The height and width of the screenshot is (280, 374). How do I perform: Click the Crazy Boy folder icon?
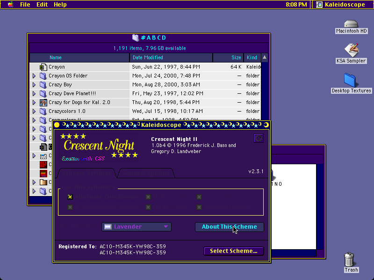pos(43,85)
